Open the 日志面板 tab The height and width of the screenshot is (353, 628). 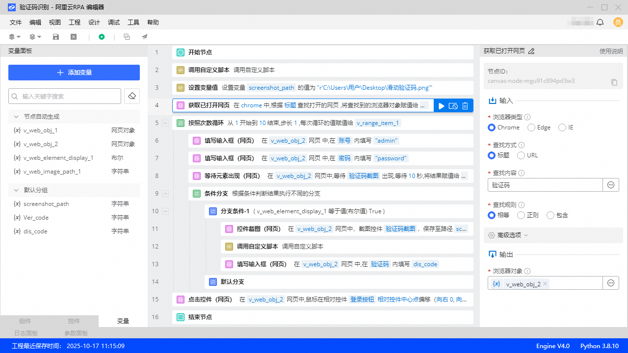coord(25,333)
